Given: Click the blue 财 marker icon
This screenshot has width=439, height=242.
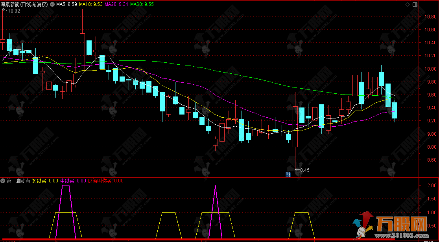Looking at the screenshot, I should coord(288,175).
